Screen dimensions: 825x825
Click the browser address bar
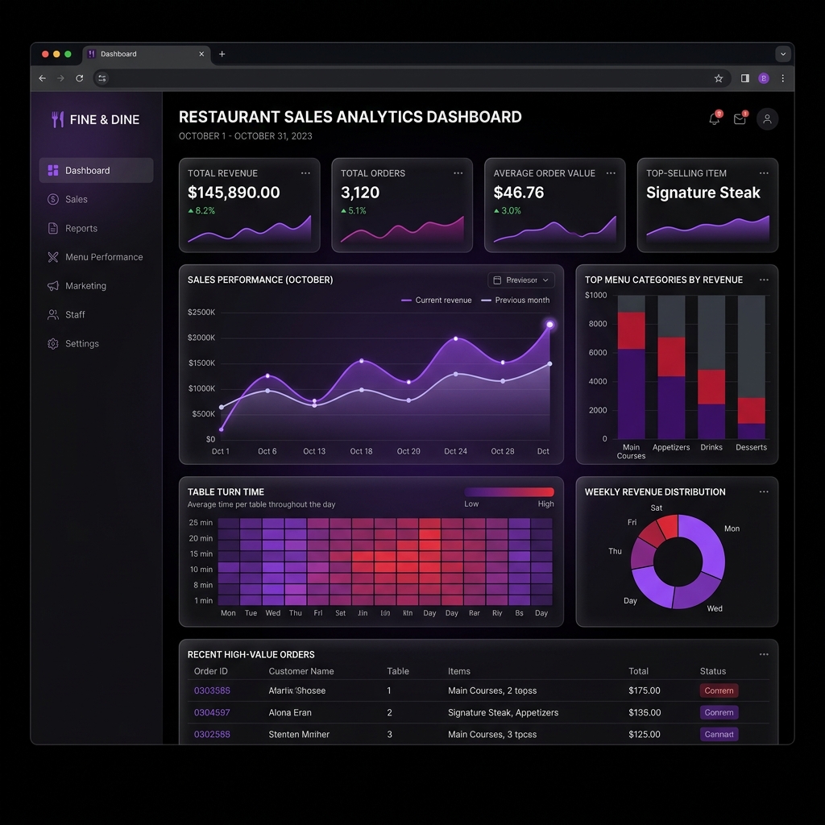[405, 78]
